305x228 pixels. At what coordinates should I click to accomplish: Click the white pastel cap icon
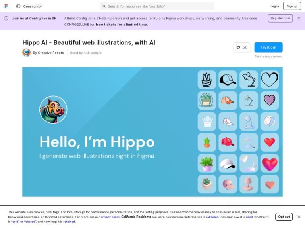coord(228,122)
